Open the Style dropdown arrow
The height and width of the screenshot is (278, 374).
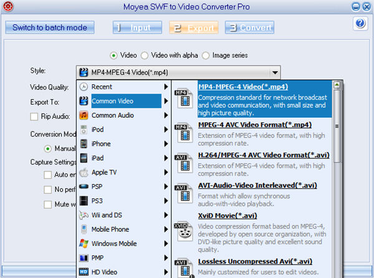click(275, 72)
